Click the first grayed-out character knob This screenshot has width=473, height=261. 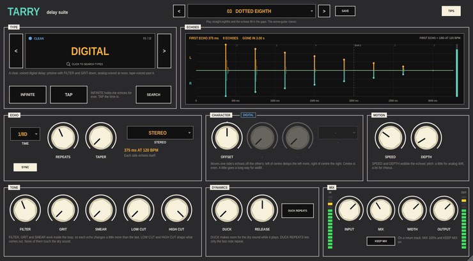[262, 138]
